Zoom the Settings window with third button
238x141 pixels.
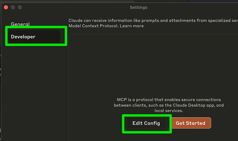[20, 7]
